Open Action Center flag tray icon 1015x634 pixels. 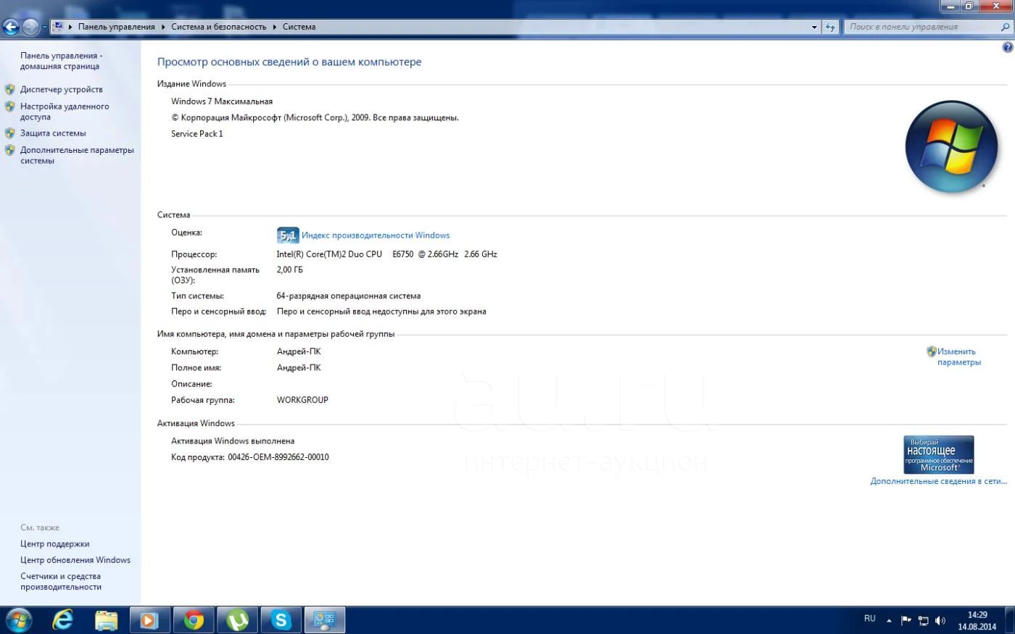coord(906,620)
